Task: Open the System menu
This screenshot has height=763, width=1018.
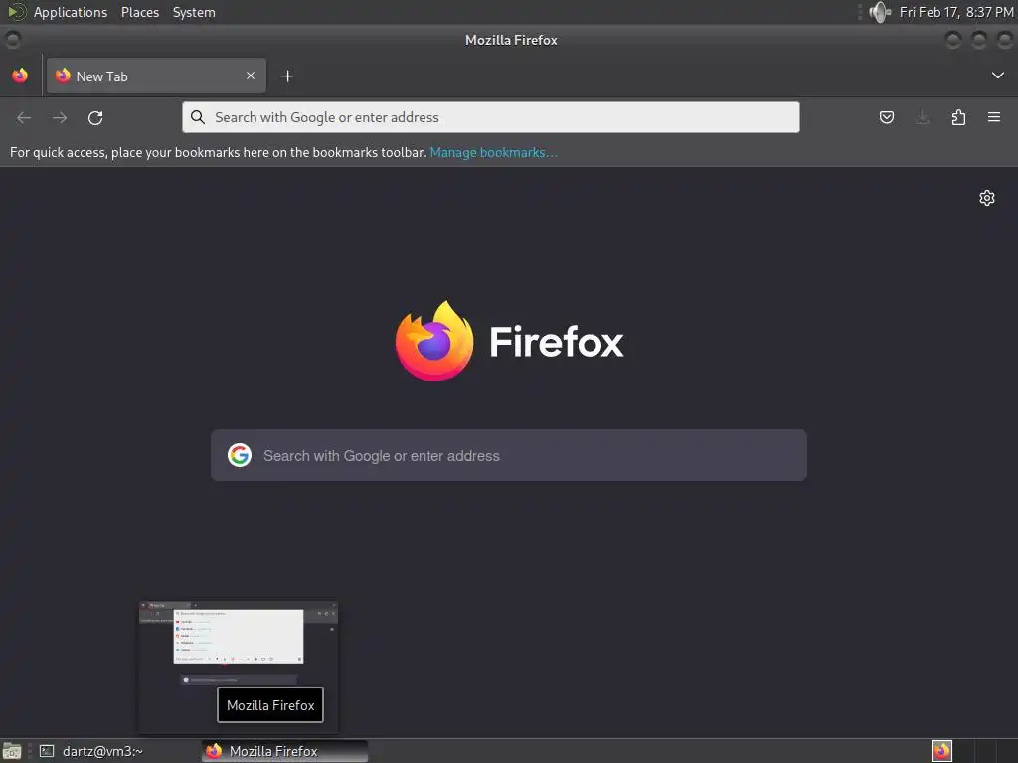Action: click(194, 12)
